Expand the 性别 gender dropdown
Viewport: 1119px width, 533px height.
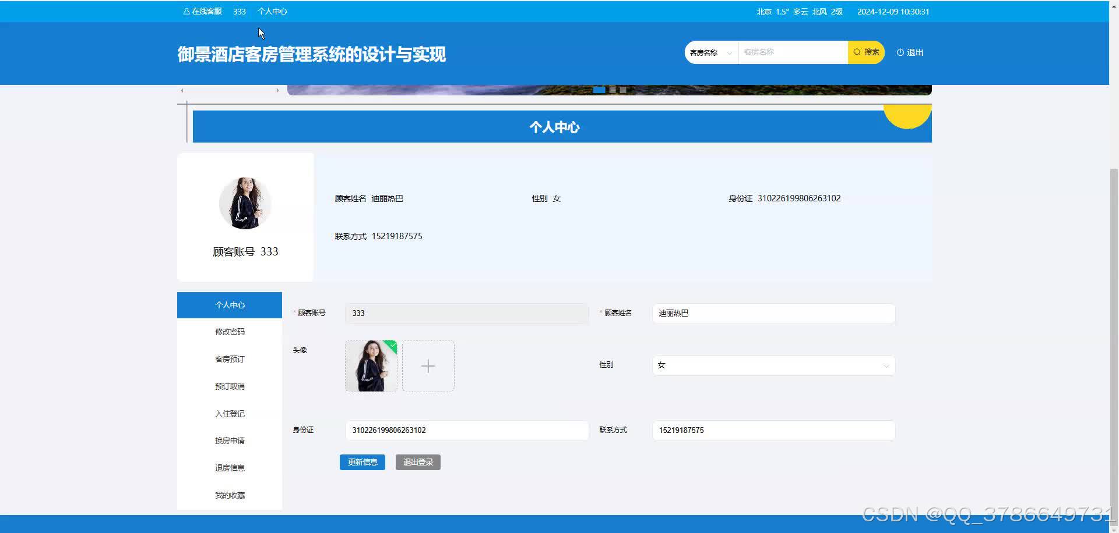pyautogui.click(x=773, y=365)
